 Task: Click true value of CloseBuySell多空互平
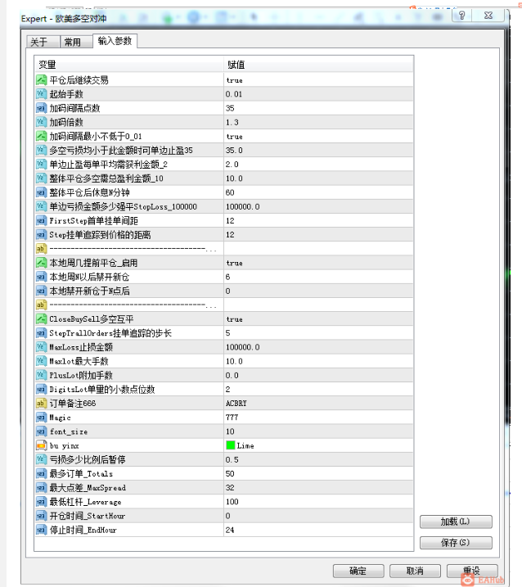(235, 319)
